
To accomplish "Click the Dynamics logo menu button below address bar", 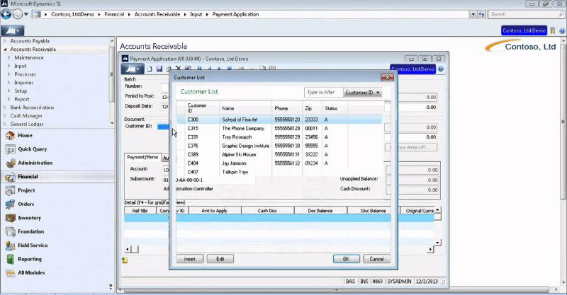I will (12, 30).
